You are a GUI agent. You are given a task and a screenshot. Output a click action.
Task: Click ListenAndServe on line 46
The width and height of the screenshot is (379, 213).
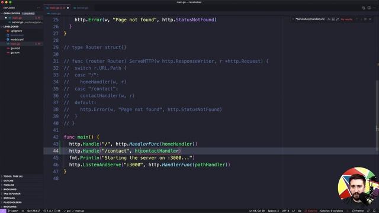101,164
